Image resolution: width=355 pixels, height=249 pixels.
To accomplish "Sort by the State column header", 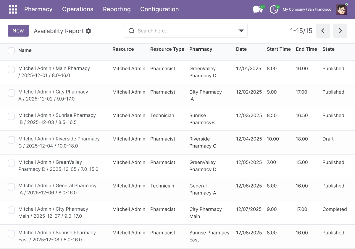I will tap(328, 49).
